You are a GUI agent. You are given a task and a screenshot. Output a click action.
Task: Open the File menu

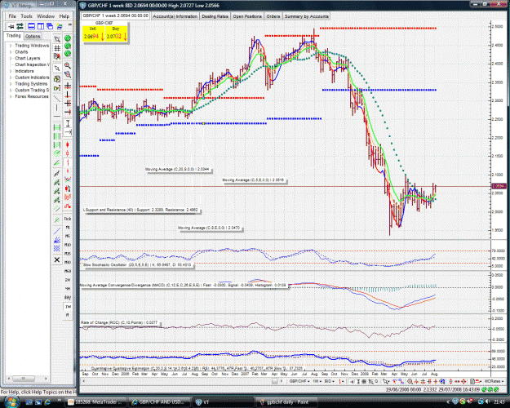(x=12, y=16)
